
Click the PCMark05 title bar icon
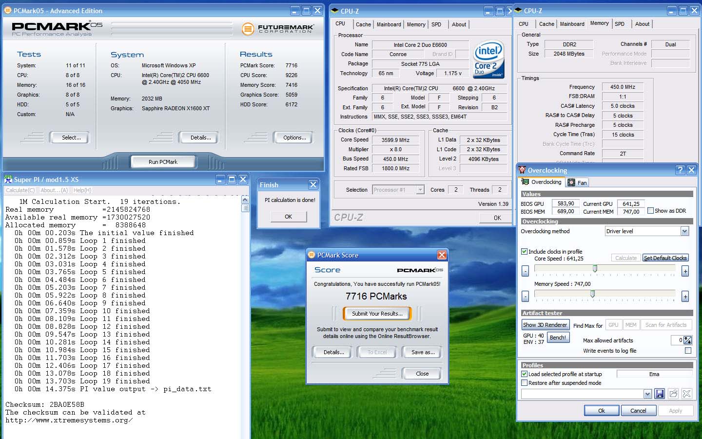[x=7, y=10]
